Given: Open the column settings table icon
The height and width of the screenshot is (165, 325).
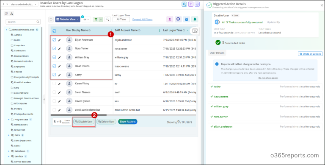Looking at the screenshot, I should pyautogui.click(x=195, y=31).
